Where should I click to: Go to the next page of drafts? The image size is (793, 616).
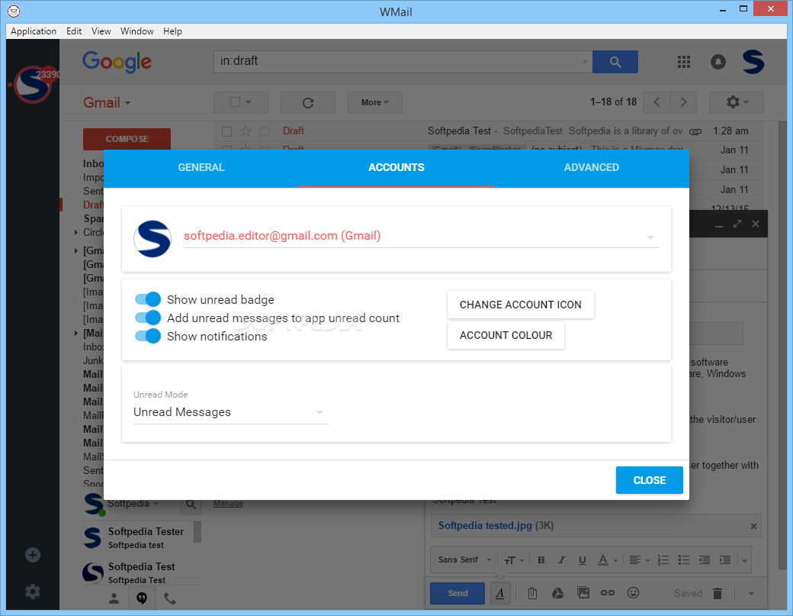(x=683, y=102)
